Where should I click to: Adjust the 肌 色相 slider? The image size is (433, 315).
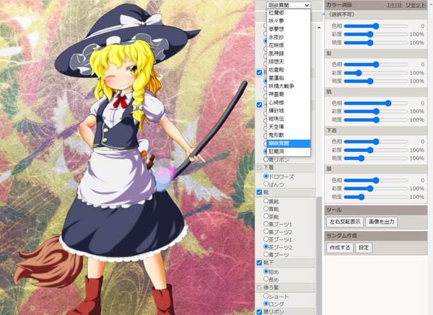[x=376, y=103]
